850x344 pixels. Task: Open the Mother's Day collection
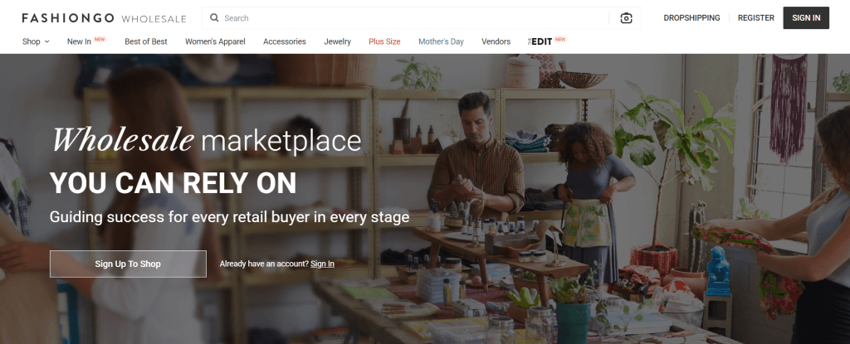tap(441, 41)
